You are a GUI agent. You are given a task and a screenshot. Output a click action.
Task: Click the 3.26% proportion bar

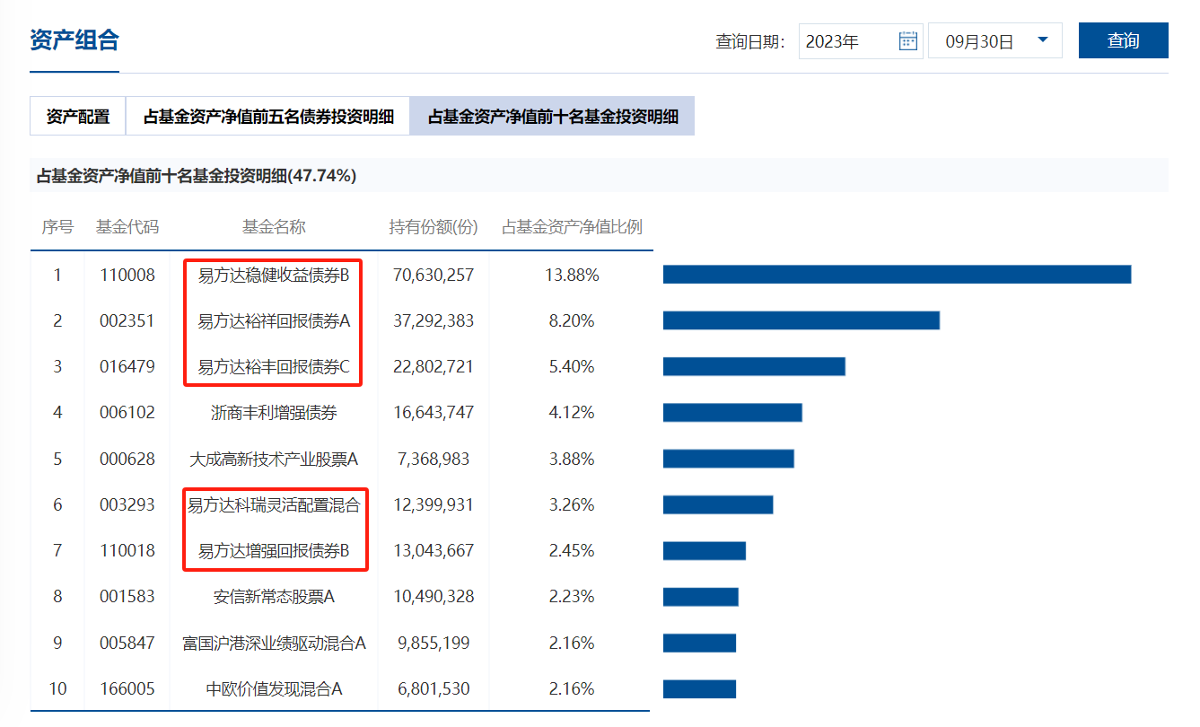tap(718, 504)
